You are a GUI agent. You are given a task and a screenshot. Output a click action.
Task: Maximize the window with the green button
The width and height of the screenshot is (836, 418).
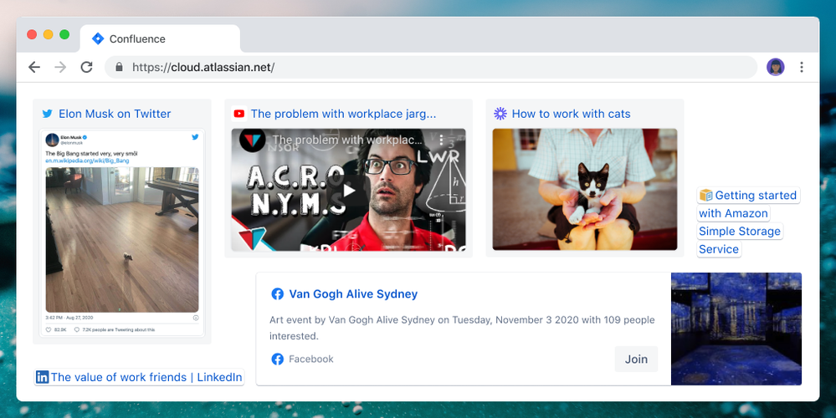point(64,34)
